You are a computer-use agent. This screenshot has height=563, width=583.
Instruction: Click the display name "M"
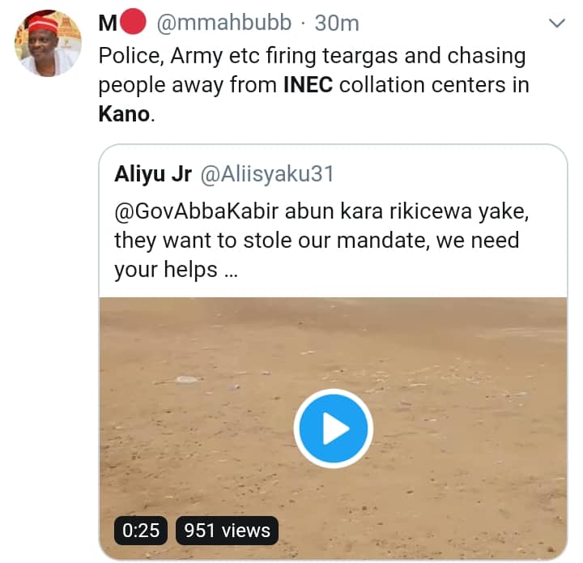108,24
